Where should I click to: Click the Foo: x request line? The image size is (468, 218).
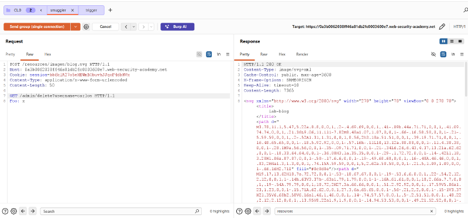click(17, 101)
